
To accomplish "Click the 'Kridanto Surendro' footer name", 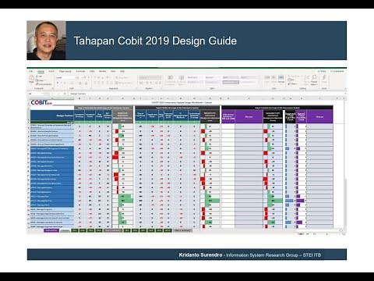I will (x=200, y=254).
